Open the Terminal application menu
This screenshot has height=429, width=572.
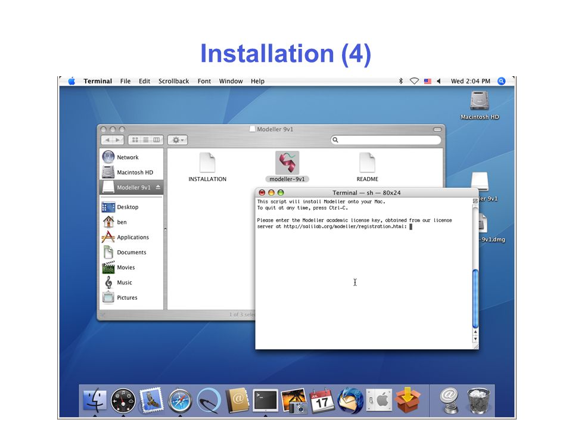click(x=98, y=81)
